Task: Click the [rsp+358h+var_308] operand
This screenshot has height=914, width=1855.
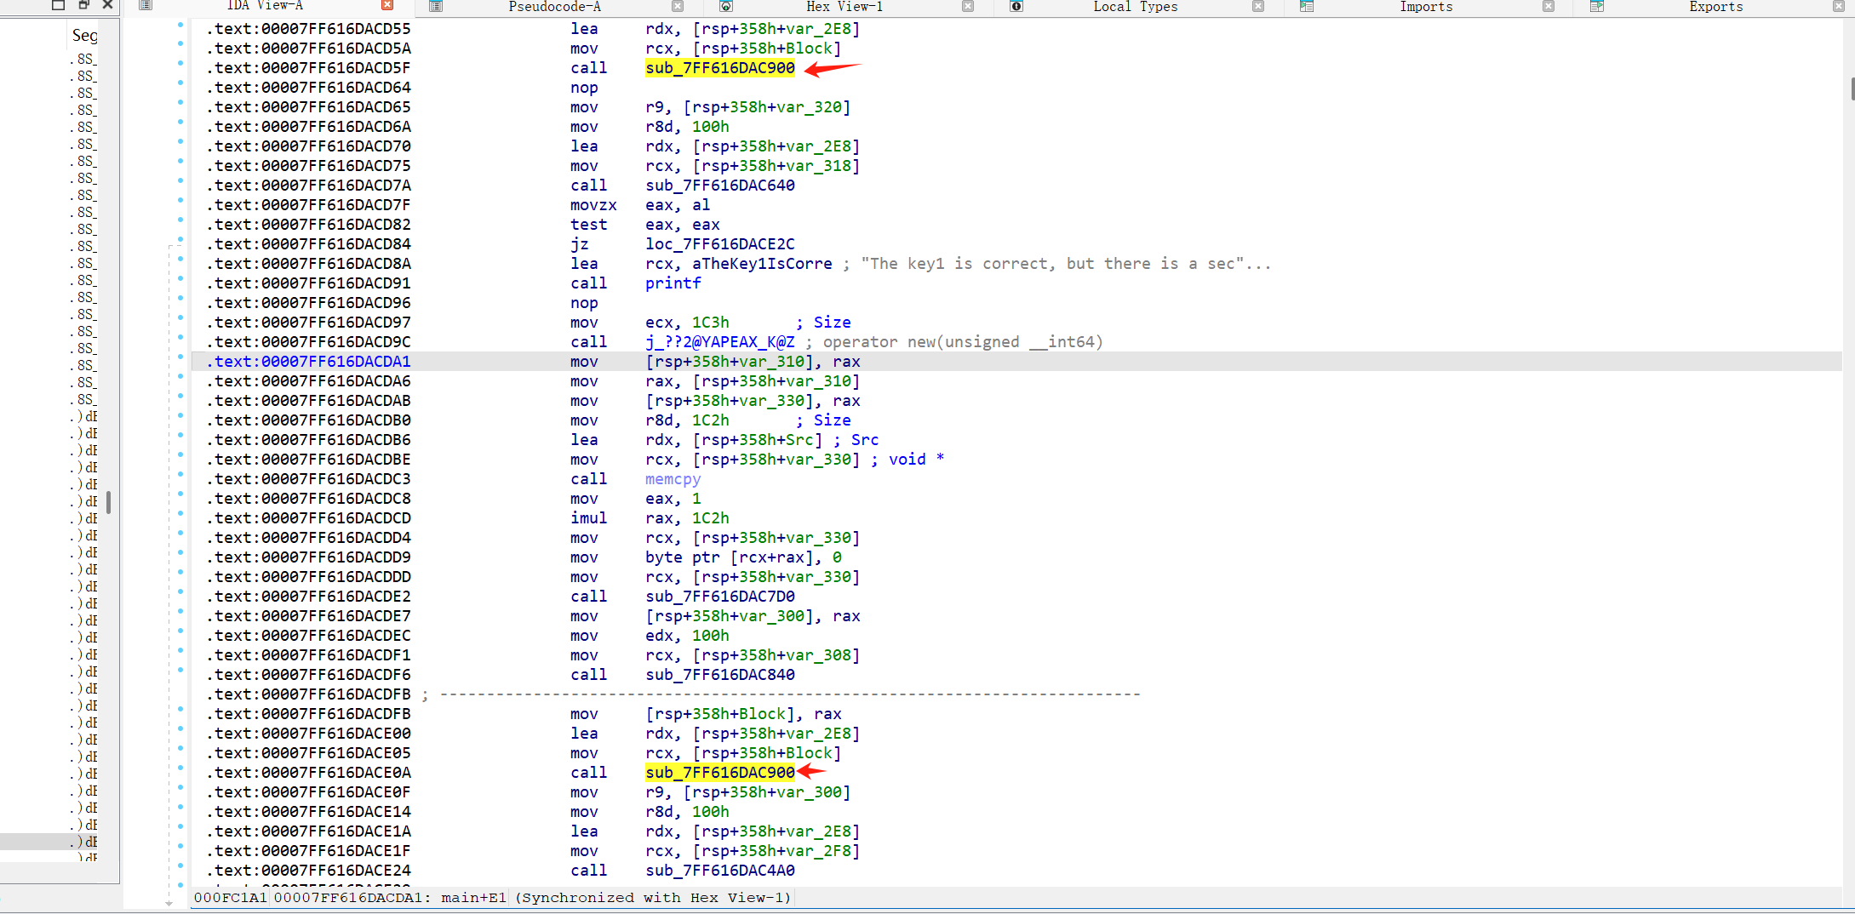Action: [x=776, y=655]
